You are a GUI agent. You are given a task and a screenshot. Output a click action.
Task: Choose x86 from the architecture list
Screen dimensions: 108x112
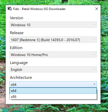coord(53,96)
